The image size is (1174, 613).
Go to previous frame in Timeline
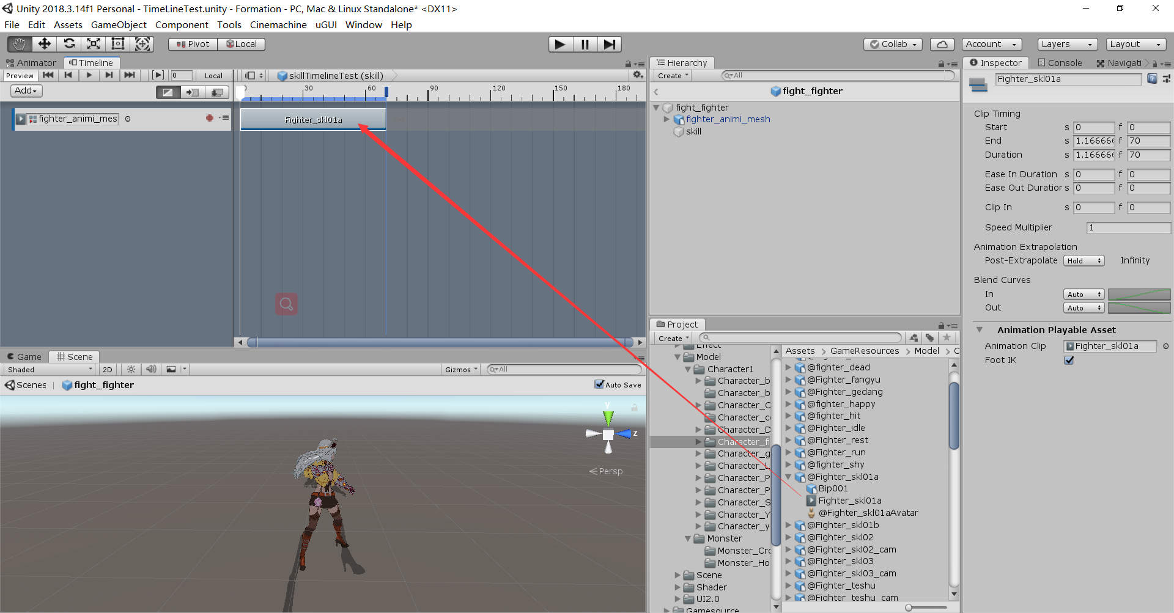[68, 75]
